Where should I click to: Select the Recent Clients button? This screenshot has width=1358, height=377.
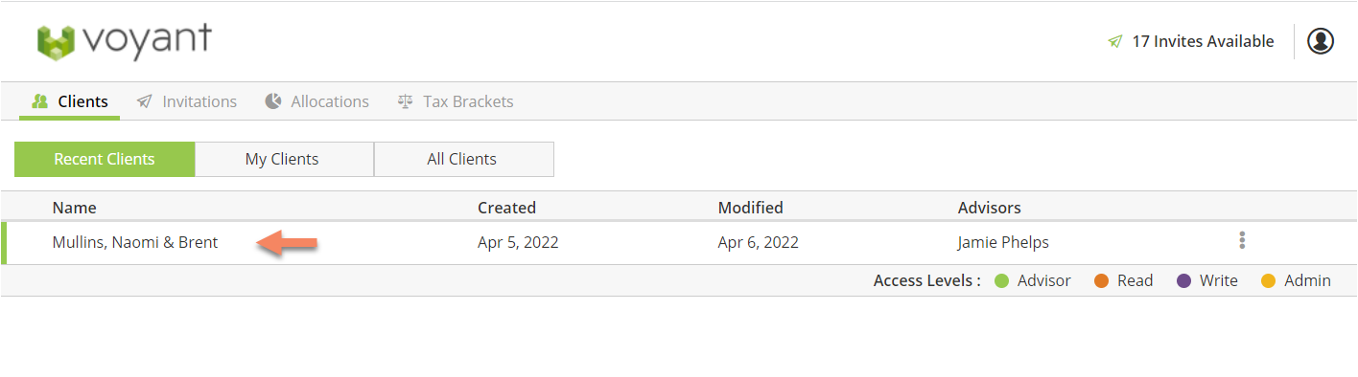tap(105, 160)
